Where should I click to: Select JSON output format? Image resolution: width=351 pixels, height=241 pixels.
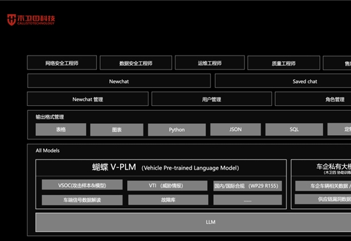point(235,129)
